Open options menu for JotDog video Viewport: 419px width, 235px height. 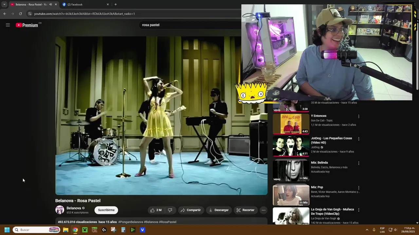pyautogui.click(x=359, y=139)
